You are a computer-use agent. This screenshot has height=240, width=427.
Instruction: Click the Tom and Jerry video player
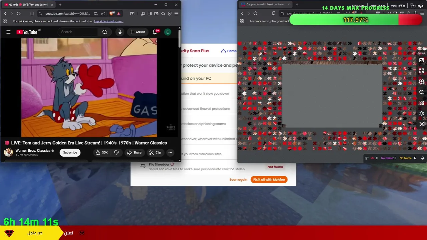[89, 88]
